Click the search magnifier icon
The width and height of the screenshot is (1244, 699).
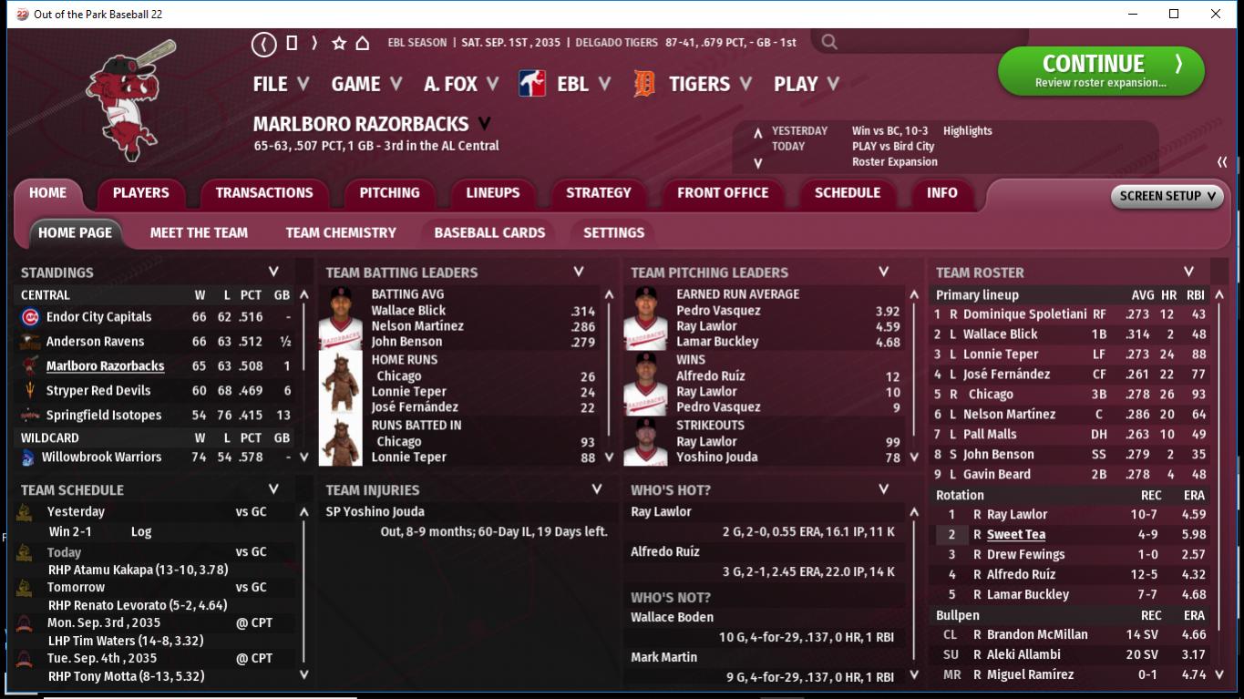click(828, 42)
